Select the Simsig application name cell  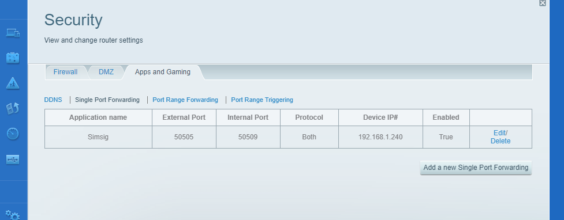tap(98, 137)
